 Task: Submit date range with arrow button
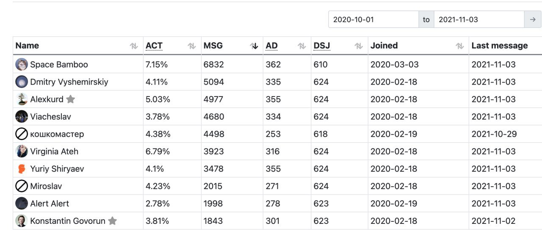tap(533, 19)
